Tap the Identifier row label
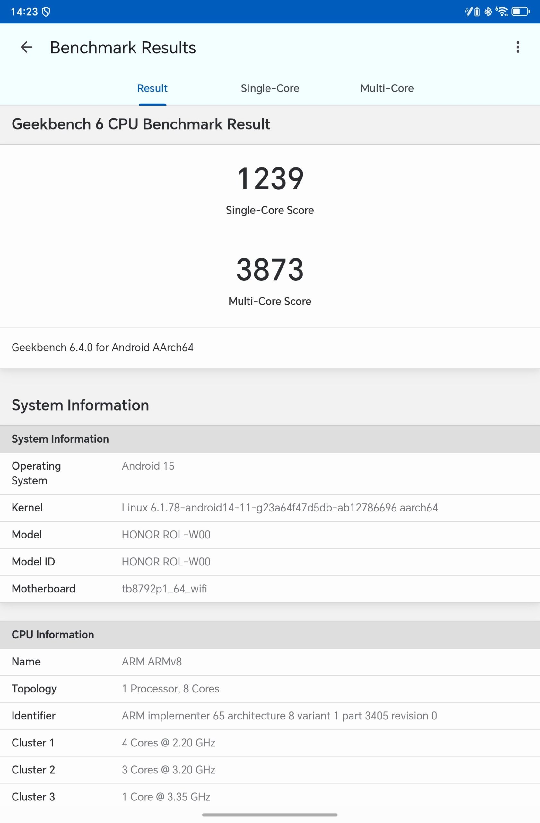The height and width of the screenshot is (823, 540). pyautogui.click(x=33, y=716)
